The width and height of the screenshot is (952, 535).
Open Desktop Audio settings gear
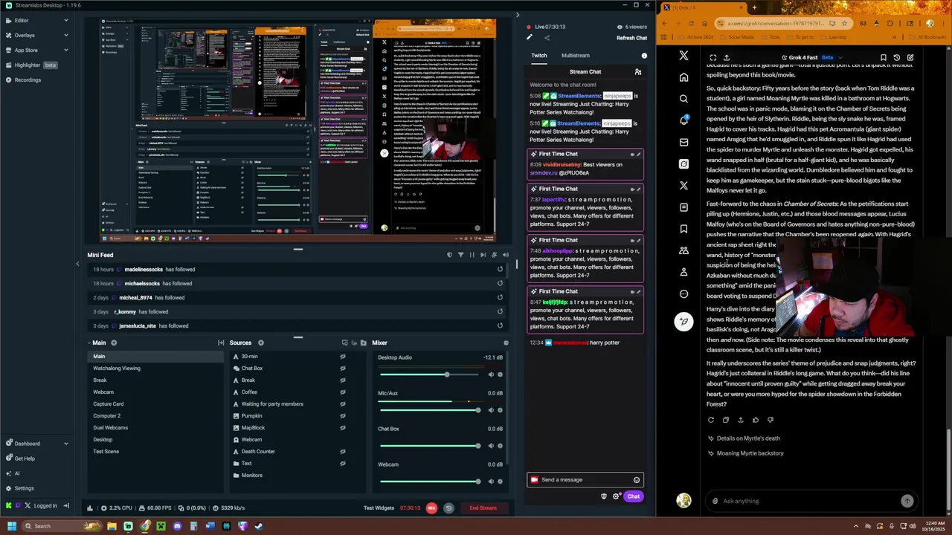(x=500, y=374)
